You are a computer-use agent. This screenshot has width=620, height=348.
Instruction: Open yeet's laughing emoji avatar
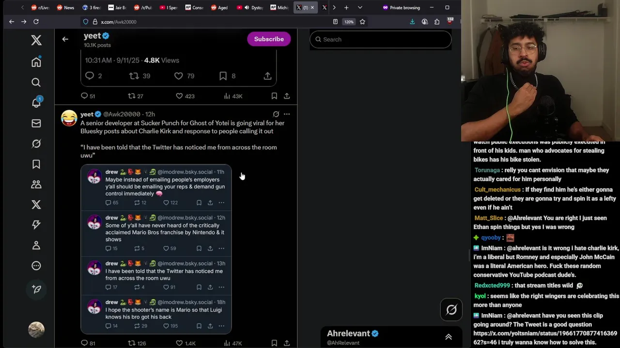pyautogui.click(x=69, y=118)
